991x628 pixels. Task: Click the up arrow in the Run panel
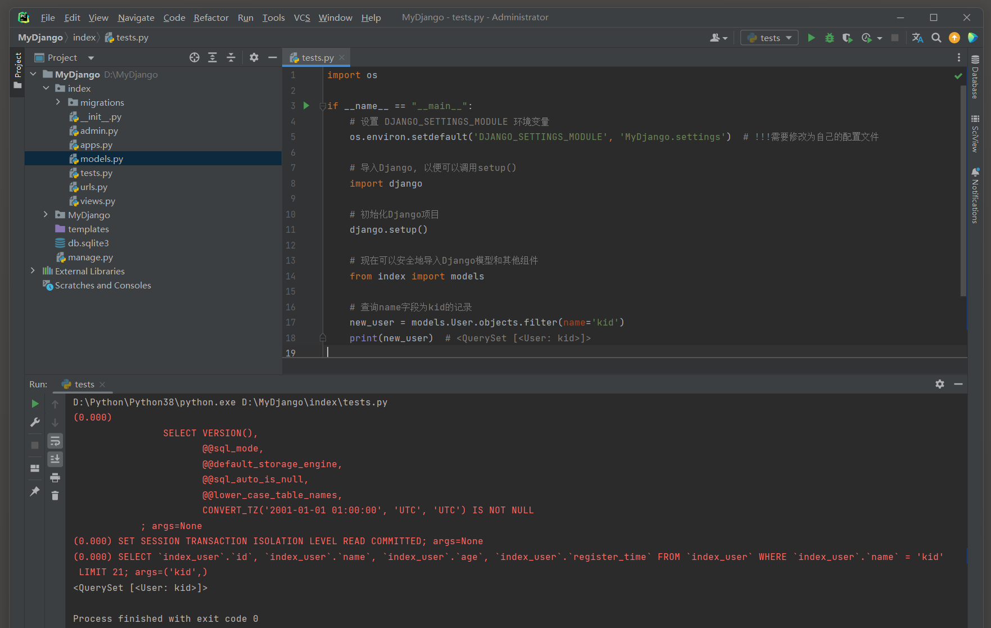point(55,404)
